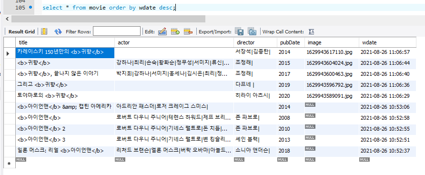Select image cell 1629943596792.jpg
The width and height of the screenshot is (425, 175).
tap(332, 85)
